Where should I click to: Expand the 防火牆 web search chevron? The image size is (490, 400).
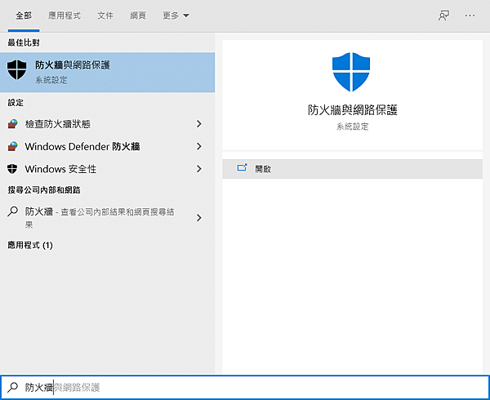199,218
